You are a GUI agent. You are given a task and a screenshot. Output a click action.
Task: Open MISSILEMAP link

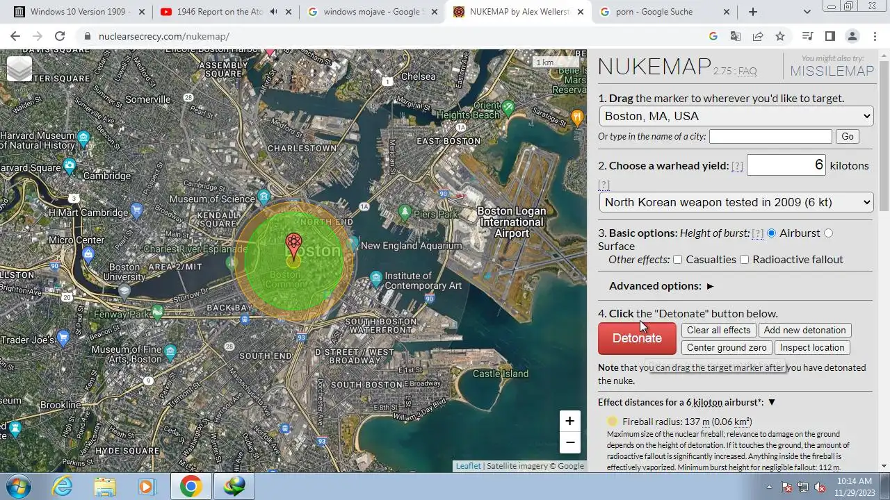point(832,71)
